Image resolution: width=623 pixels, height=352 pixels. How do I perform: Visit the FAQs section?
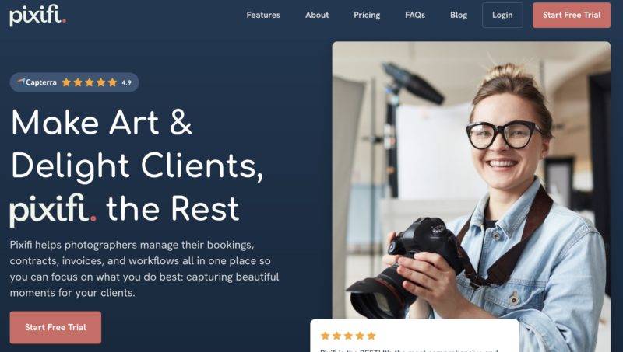415,15
